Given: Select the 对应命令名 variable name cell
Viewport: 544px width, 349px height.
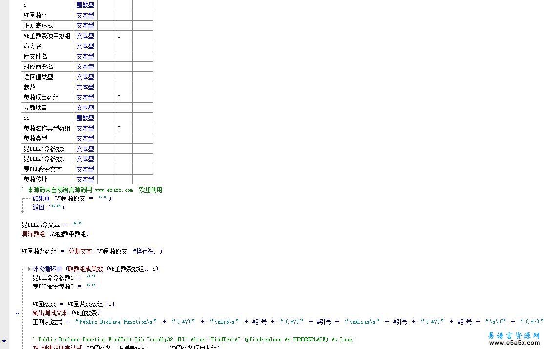Looking at the screenshot, I should tap(47, 66).
